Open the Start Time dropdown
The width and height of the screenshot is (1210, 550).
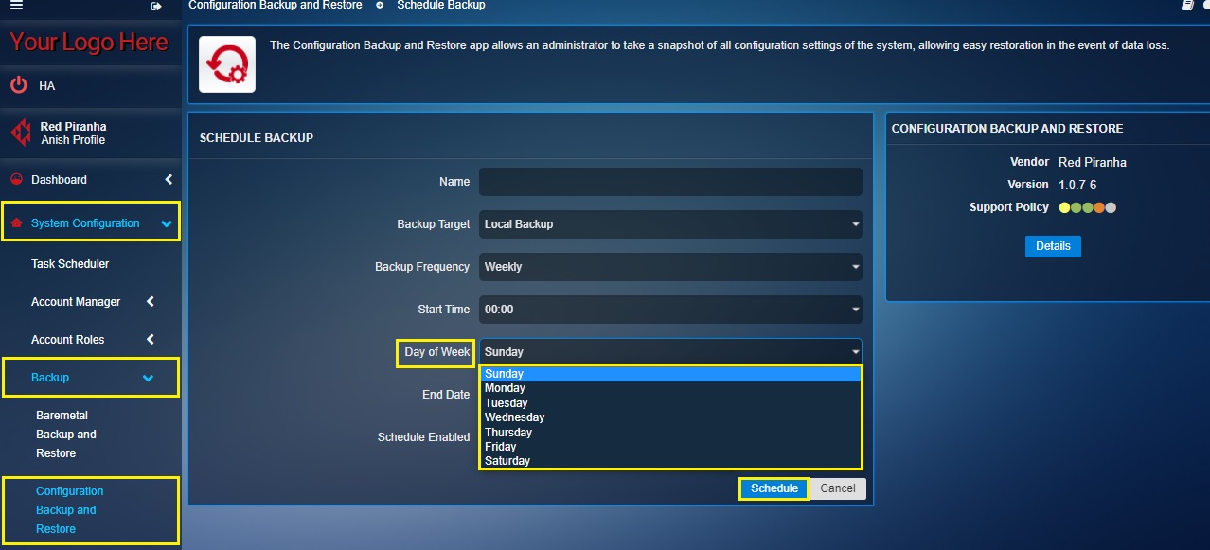[x=670, y=310]
